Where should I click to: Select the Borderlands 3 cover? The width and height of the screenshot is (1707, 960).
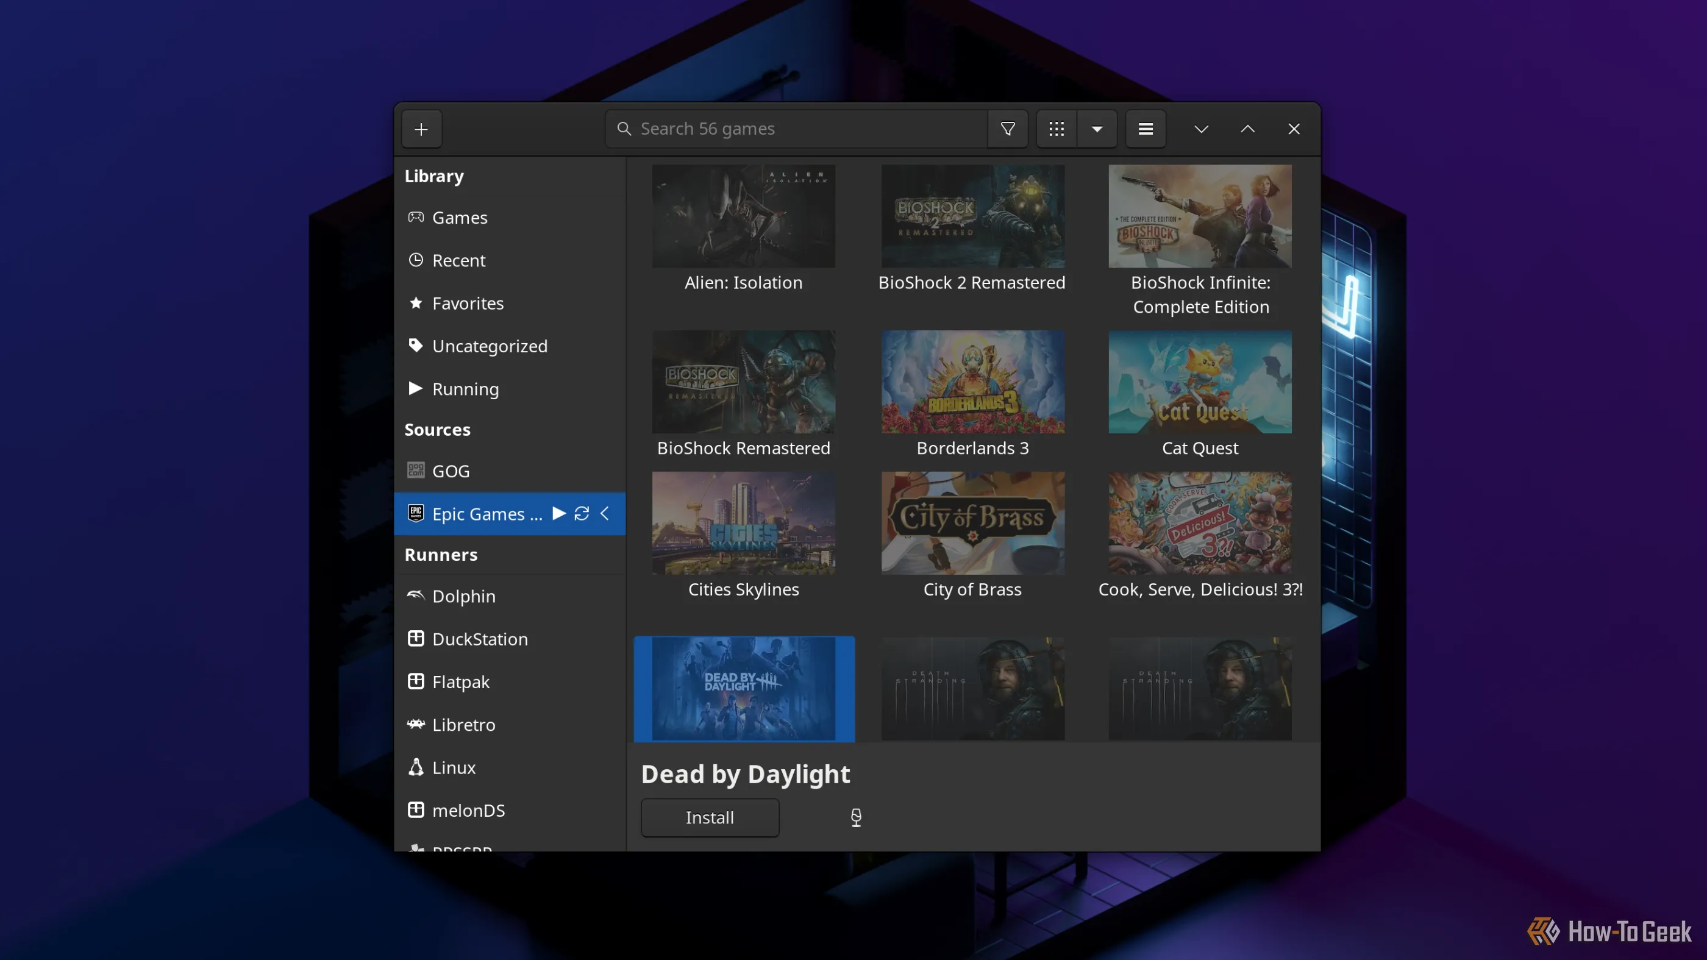pos(973,382)
